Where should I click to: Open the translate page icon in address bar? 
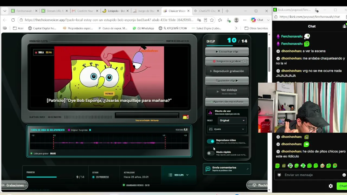(x=199, y=20)
